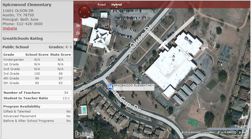The width and height of the screenshot is (251, 139).
Task: Click the GreatSchools Rating heading
Action: pyautogui.click(x=23, y=39)
